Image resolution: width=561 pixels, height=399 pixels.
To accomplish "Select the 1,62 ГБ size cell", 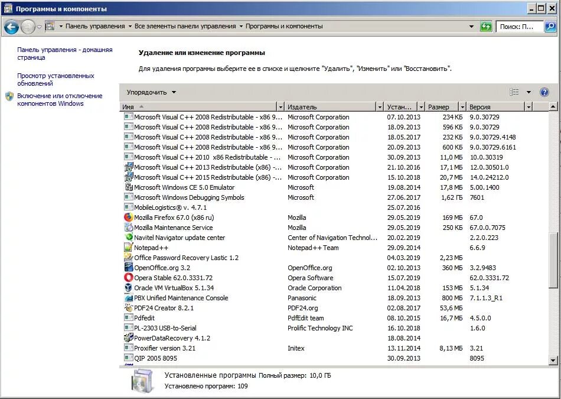I will point(452,197).
